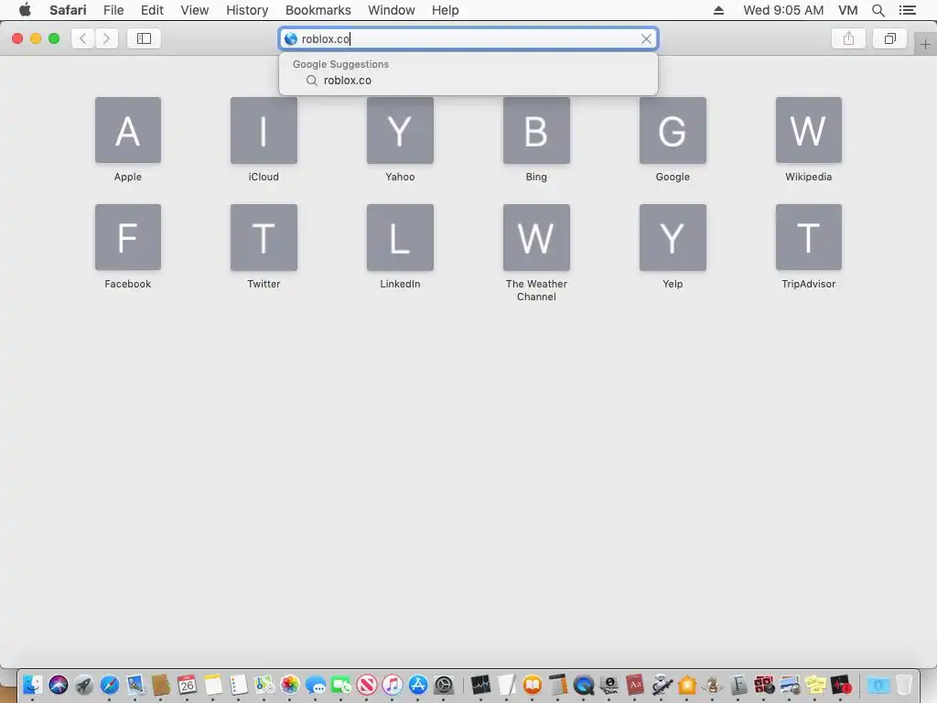The width and height of the screenshot is (937, 703).
Task: Click the Share toolbar button
Action: pyautogui.click(x=848, y=38)
